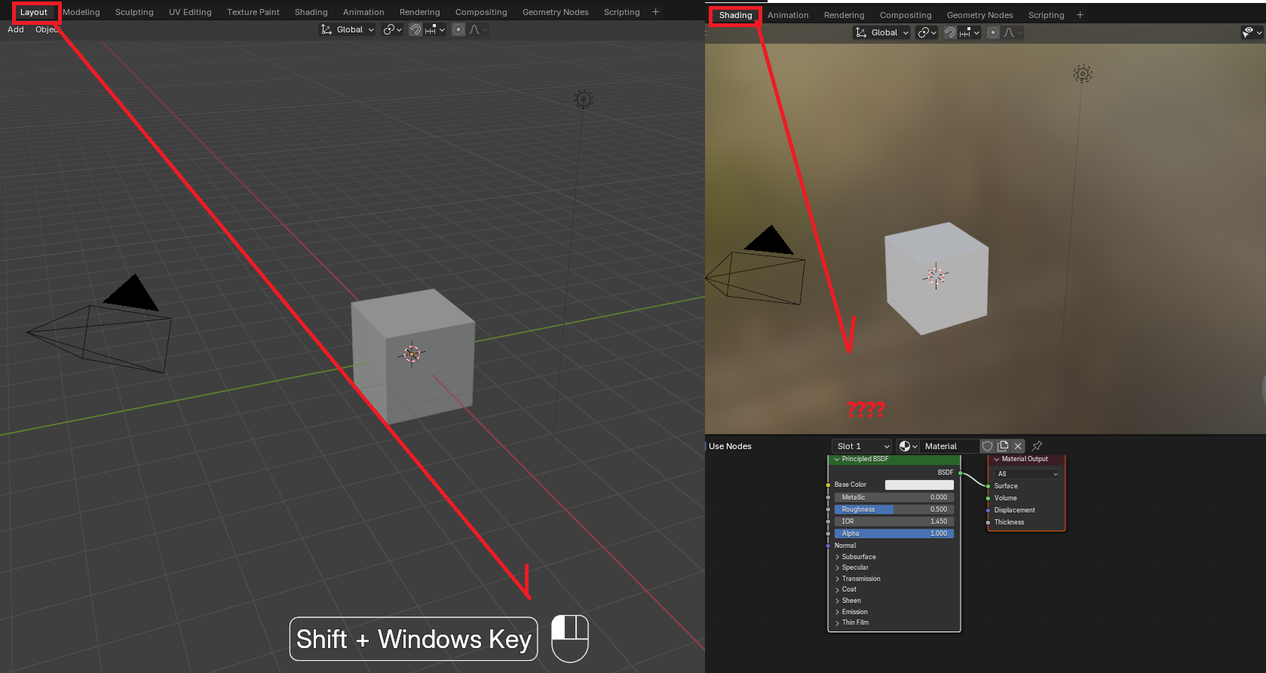Viewport: 1266px width, 673px height.
Task: Collapse the Material Output node
Action: click(996, 459)
